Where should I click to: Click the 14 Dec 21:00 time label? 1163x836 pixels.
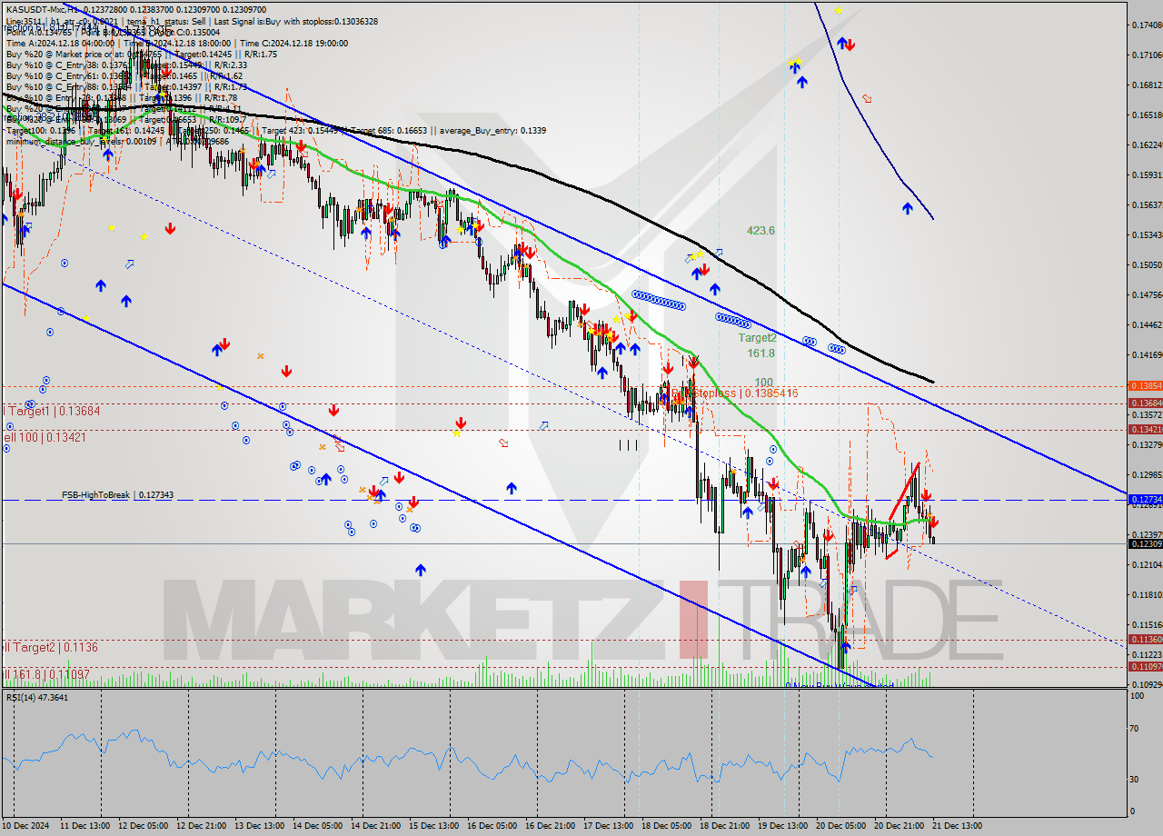(x=374, y=826)
